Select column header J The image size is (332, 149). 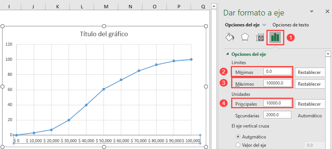[33, 7]
